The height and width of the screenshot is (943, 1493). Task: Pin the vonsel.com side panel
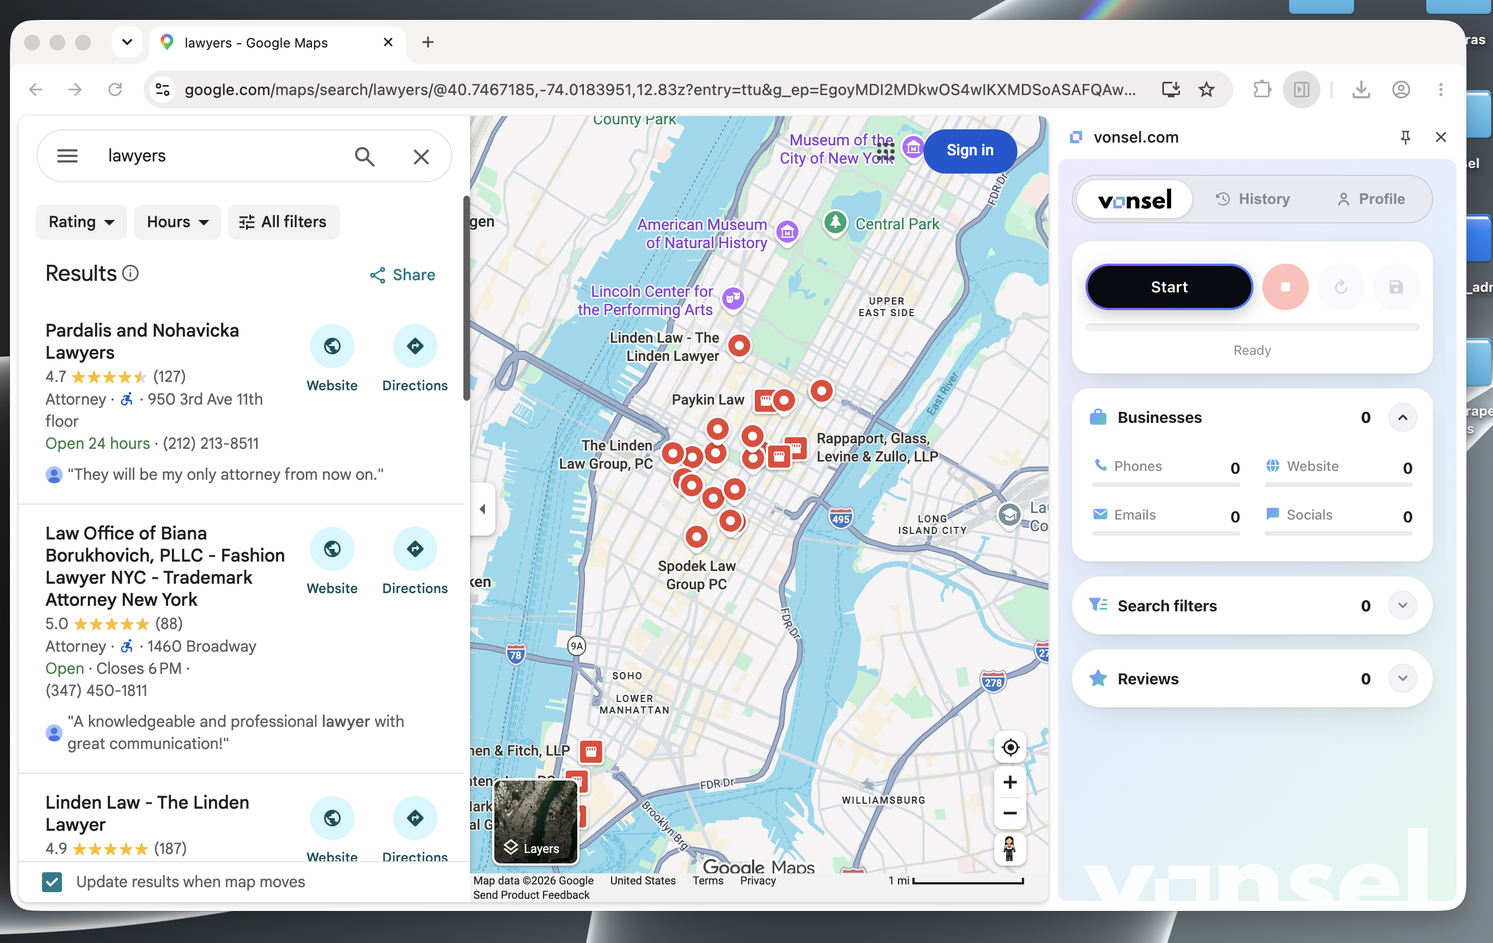[1406, 137]
